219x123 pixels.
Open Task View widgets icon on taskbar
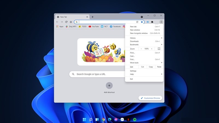click(x=97, y=119)
